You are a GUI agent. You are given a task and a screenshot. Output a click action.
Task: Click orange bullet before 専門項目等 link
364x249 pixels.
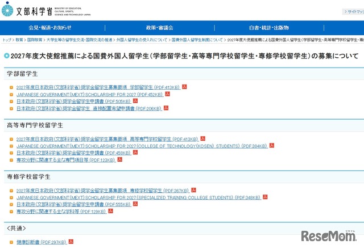[x=11, y=160]
